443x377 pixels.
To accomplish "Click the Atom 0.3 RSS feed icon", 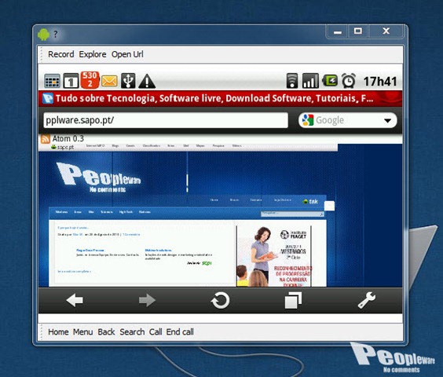I will pyautogui.click(x=46, y=139).
